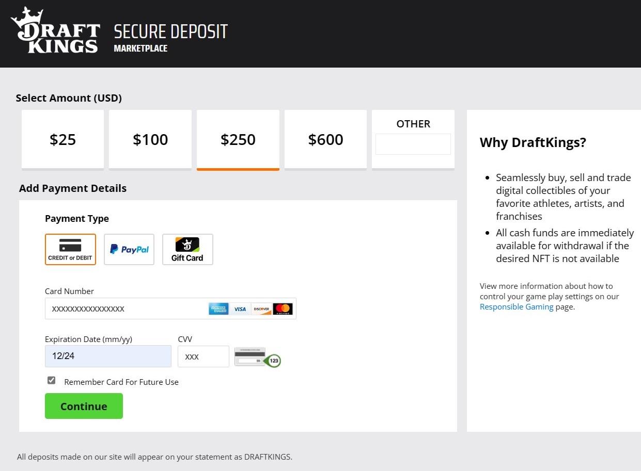Click the 'Select Amount (USD)' heading
Screen dimensions: 641x471
click(69, 98)
